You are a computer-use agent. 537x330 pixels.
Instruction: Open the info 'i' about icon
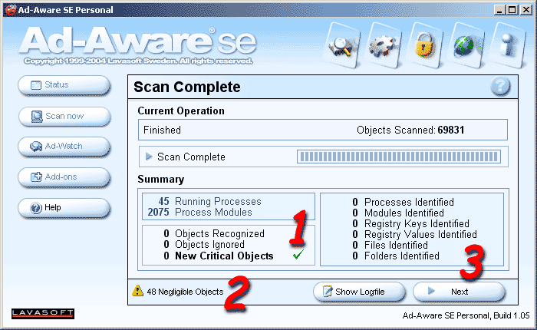(506, 45)
